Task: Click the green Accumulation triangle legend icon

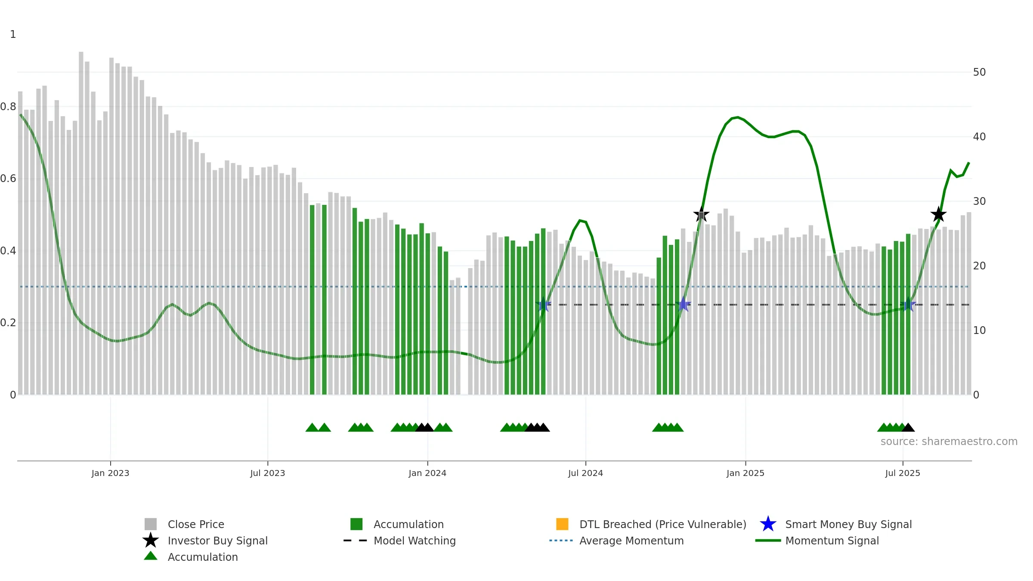Action: [x=151, y=556]
